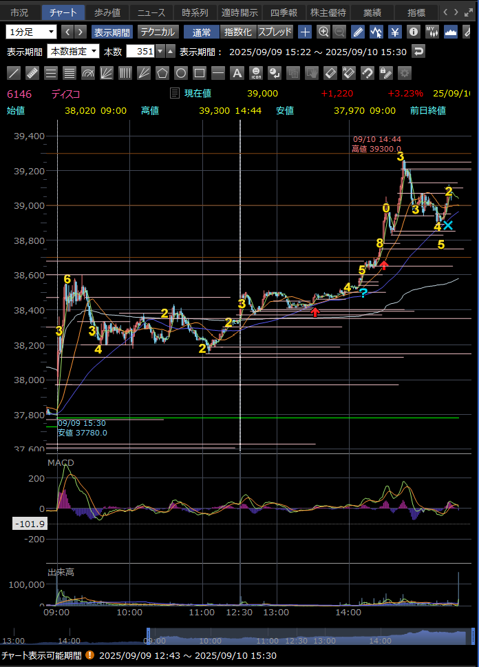Select the Fibonacci retracement lines tool

51,73
